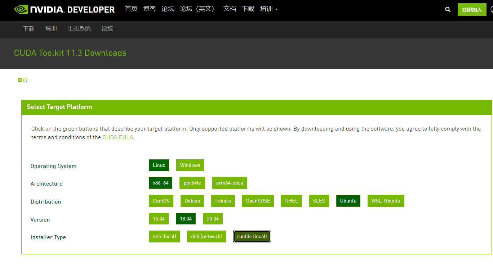The width and height of the screenshot is (493, 264).
Task: Click the Distribution label
Action: (46, 202)
